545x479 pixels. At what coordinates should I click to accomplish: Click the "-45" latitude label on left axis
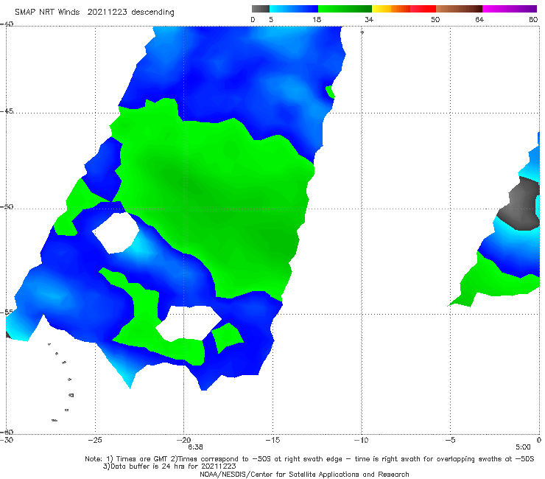[7, 111]
